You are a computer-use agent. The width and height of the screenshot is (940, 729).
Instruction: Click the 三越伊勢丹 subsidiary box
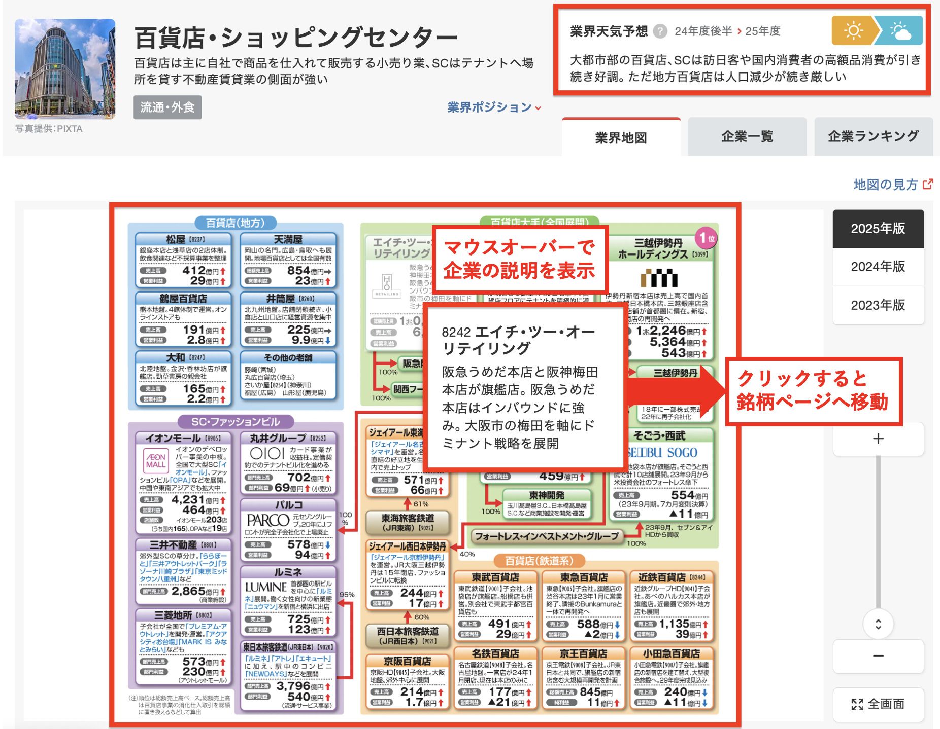point(675,373)
